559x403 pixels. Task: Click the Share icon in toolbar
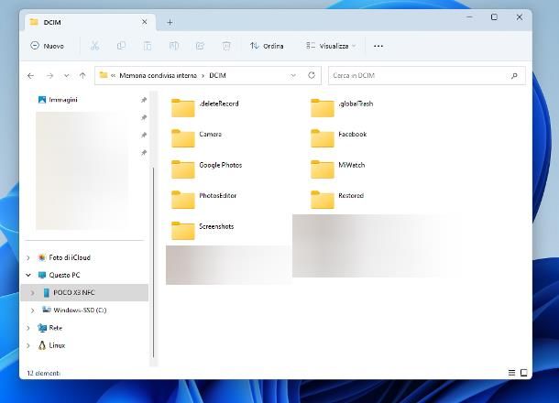coord(200,46)
